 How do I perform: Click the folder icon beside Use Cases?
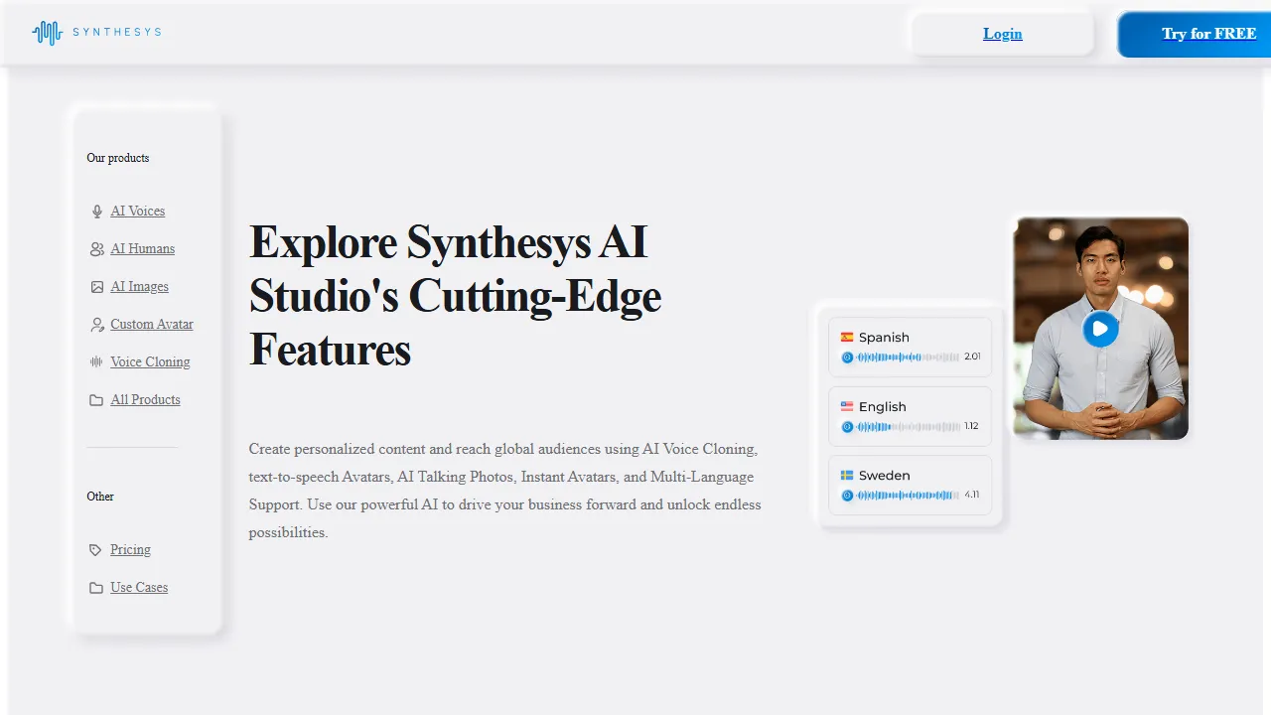pos(96,588)
